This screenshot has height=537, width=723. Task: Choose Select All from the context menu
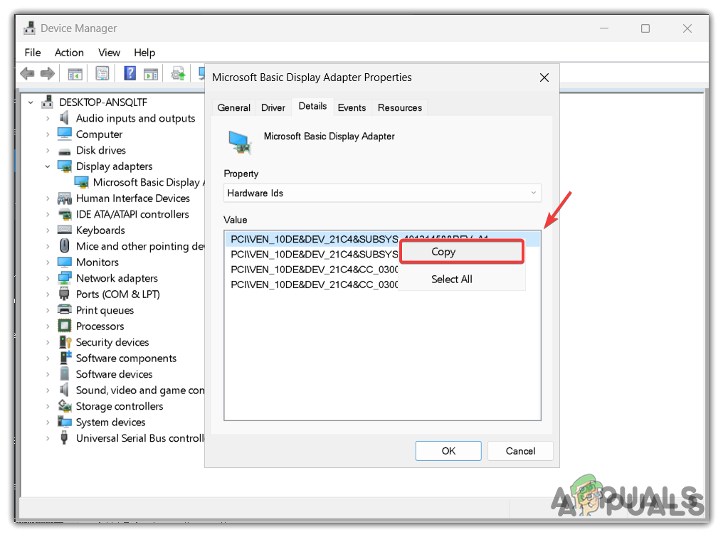point(462,279)
